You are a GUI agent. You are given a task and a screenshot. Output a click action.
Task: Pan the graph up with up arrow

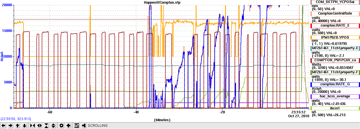(18, 126)
